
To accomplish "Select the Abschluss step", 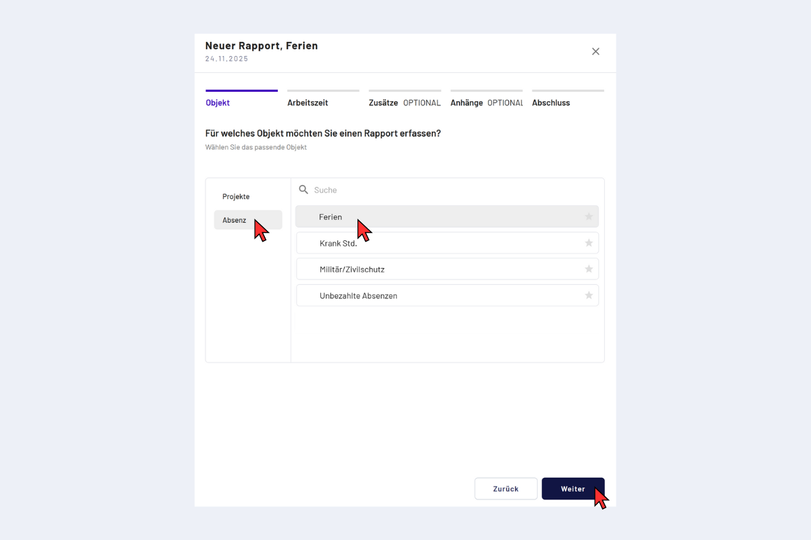I will (x=551, y=103).
